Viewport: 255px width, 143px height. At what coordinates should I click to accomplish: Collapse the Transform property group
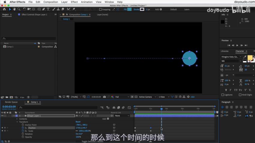[x=17, y=122]
